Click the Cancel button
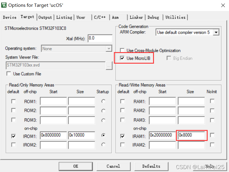The image size is (229, 172). point(113,166)
